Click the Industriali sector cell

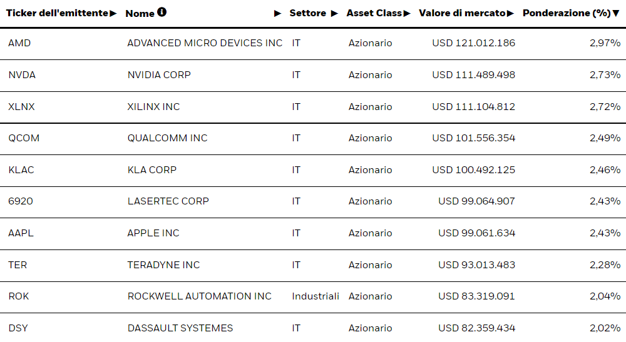coord(316,296)
